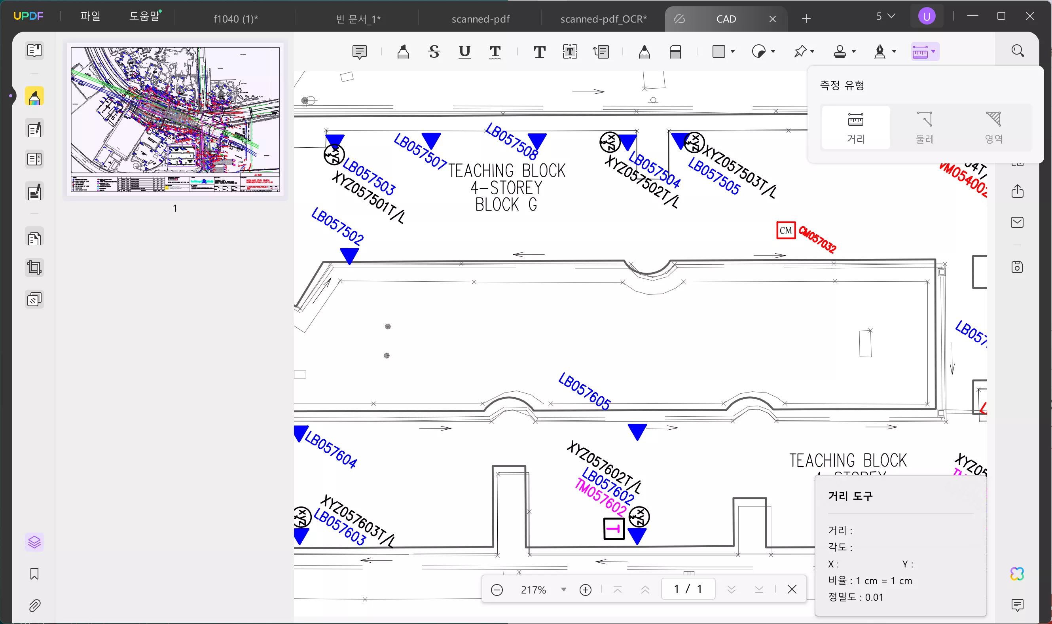Click the Save as Other icon

(x=1017, y=267)
